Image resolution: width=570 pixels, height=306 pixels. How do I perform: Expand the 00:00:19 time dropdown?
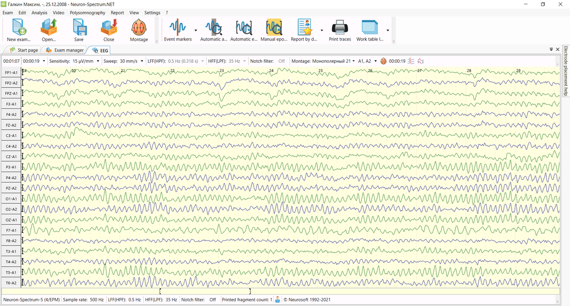[44, 61]
